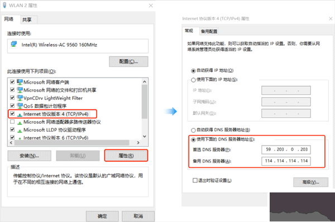The width and height of the screenshot is (335, 222).
Task: Click the scroll down arrow of the items list
Action: (145, 137)
